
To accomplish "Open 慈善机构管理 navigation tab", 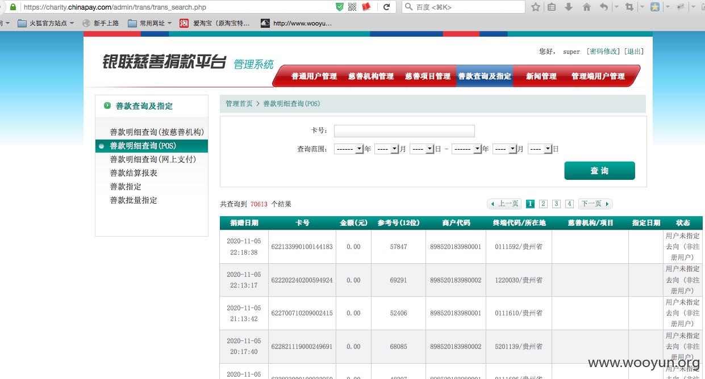I will [x=371, y=76].
